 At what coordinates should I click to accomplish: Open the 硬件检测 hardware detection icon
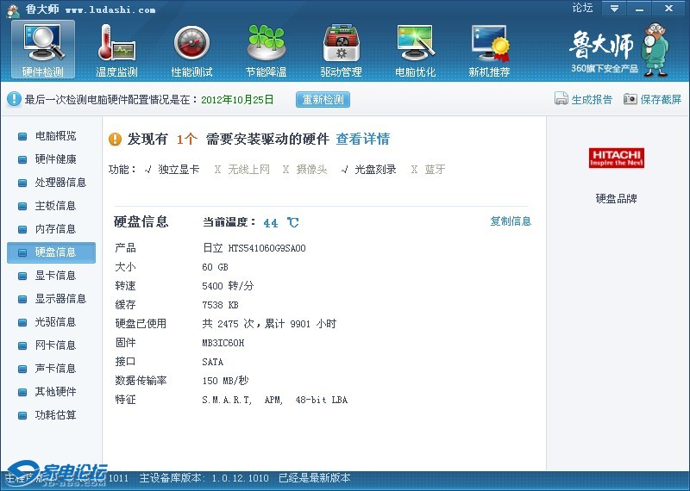43,43
